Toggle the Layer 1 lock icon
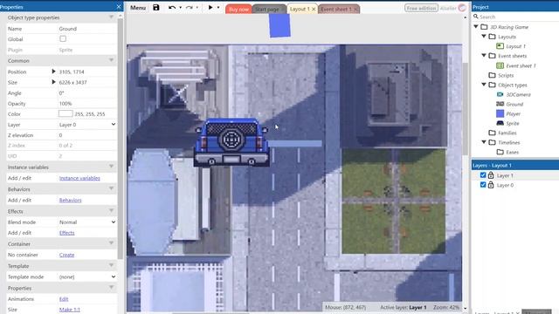This screenshot has width=559, height=314. (491, 175)
